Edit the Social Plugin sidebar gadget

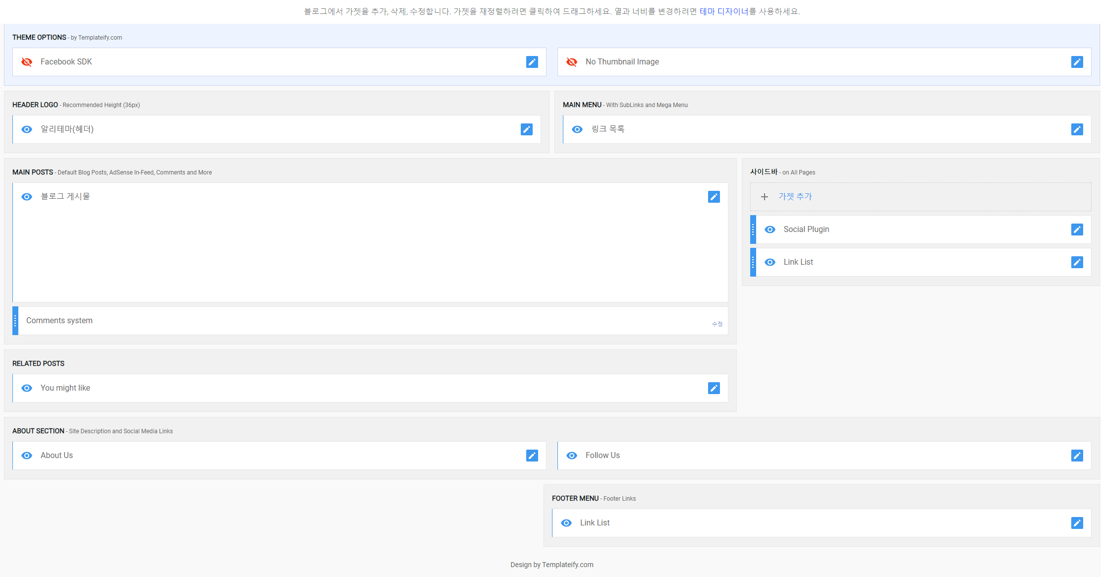(x=1077, y=230)
